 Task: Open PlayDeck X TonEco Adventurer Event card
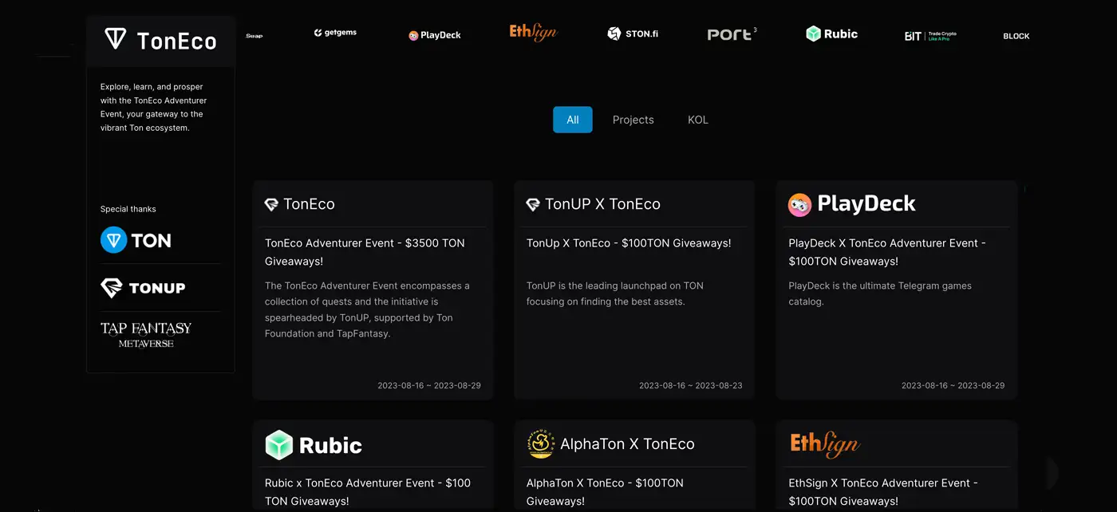click(896, 289)
